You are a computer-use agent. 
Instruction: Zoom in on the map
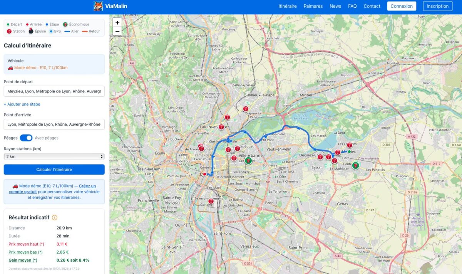(117, 23)
